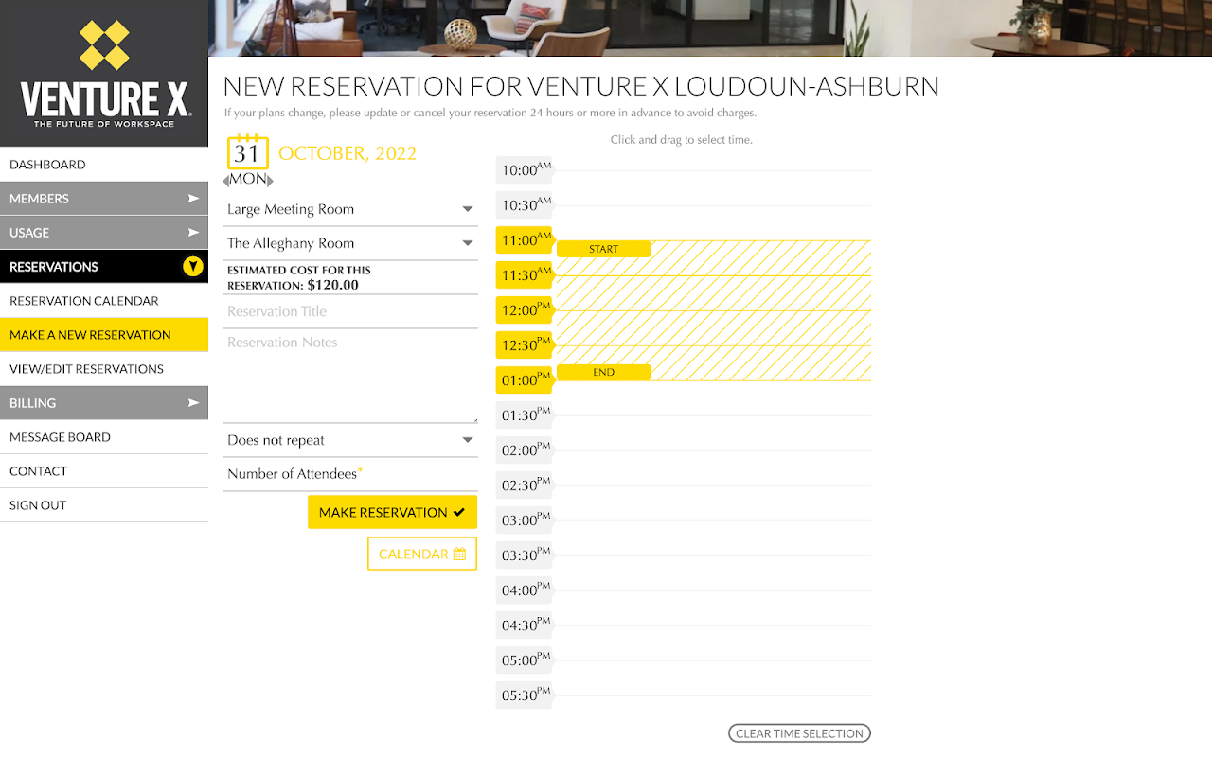Click the 24 hours cancellation notice text
Viewport: 1212px width, 757px height.
pos(490,114)
